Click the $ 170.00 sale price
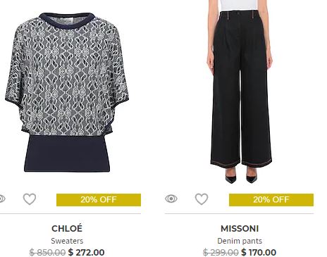 (x=259, y=253)
